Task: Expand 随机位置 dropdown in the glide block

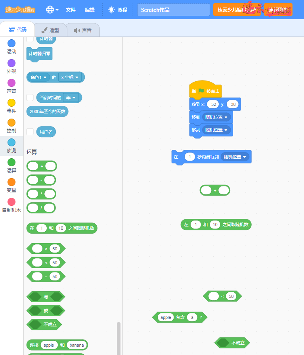Action: (x=235, y=157)
